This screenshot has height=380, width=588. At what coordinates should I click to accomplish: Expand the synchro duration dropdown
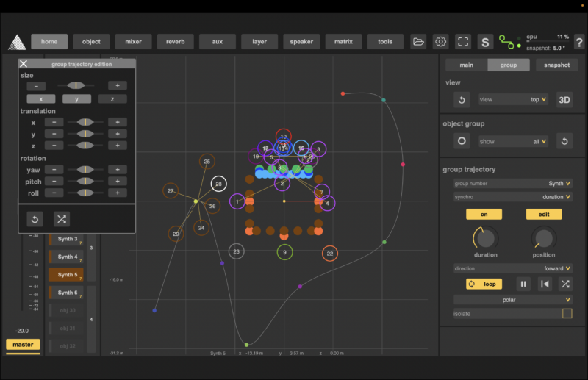[513, 197]
